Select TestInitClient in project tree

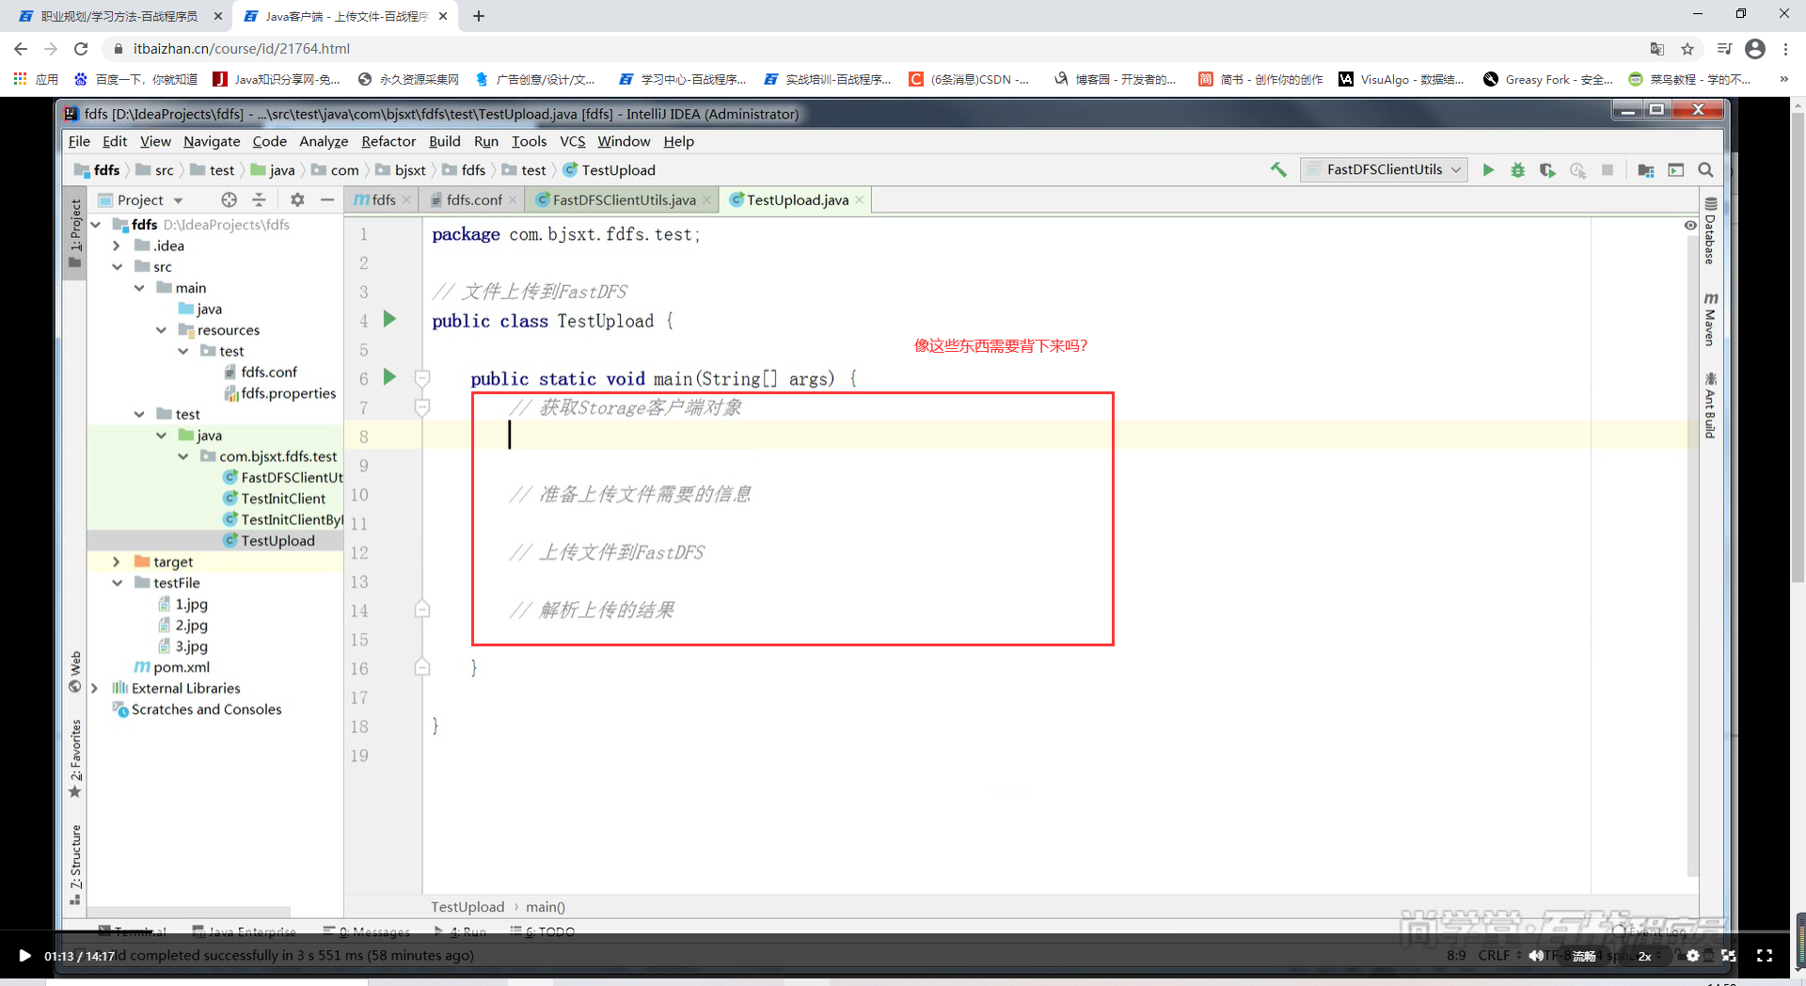pyautogui.click(x=282, y=499)
